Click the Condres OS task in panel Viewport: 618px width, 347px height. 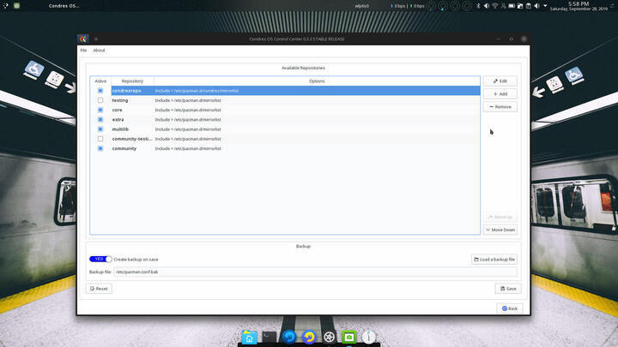[x=64, y=6]
